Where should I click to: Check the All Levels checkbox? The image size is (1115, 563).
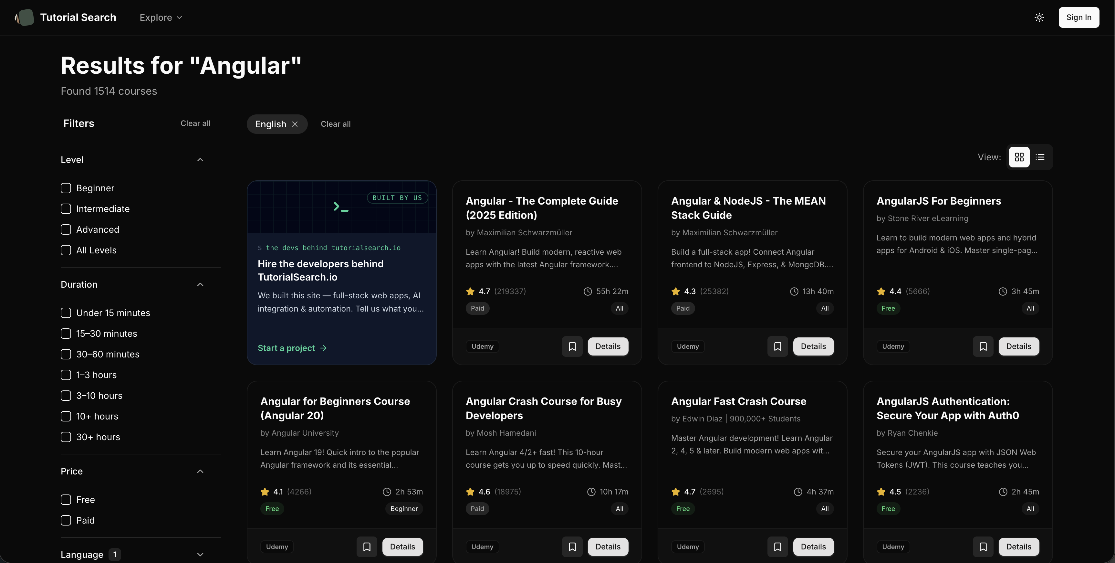point(66,250)
